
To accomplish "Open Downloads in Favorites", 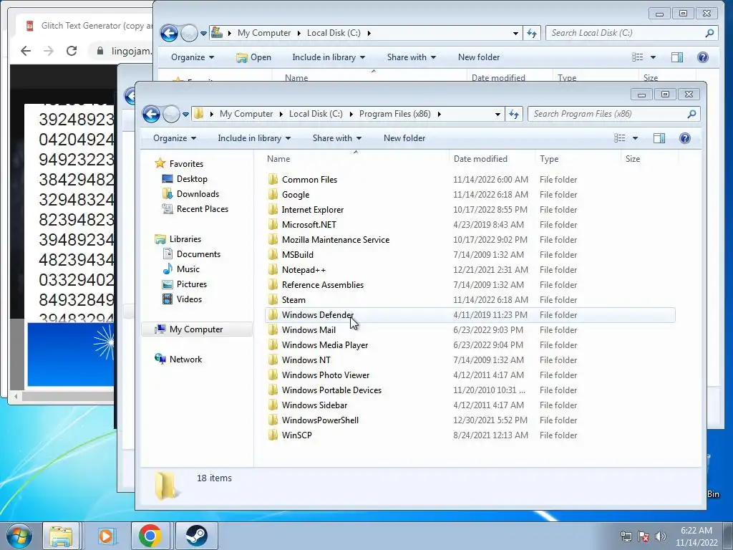I will (x=198, y=193).
